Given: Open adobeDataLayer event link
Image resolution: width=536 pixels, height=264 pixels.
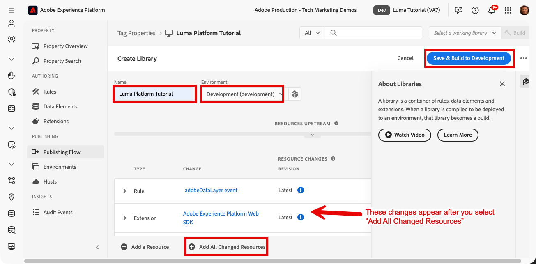Looking at the screenshot, I should pos(211,190).
